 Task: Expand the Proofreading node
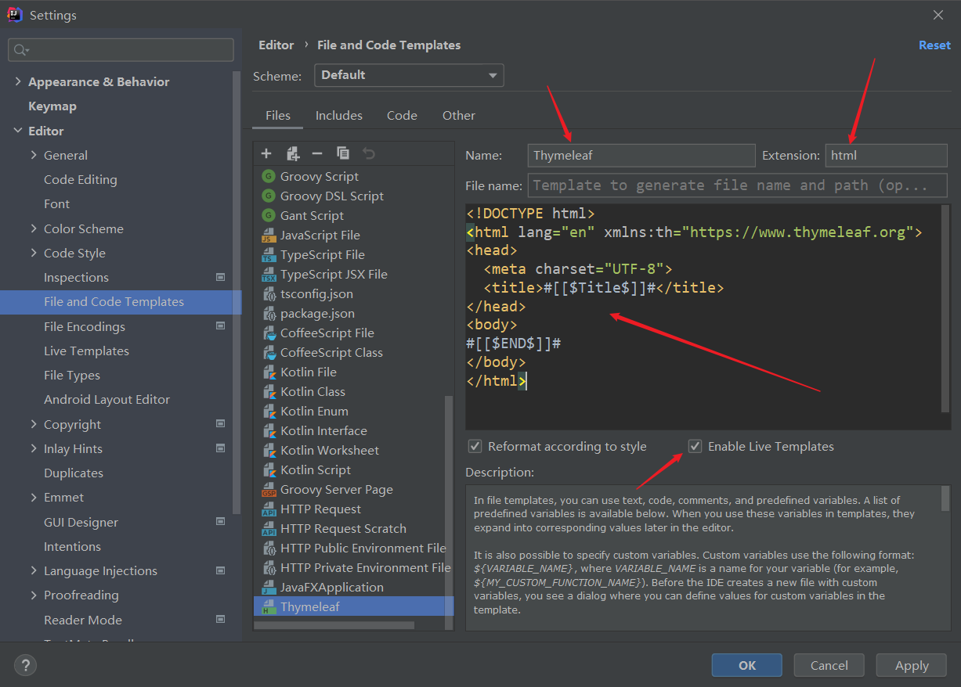(34, 595)
